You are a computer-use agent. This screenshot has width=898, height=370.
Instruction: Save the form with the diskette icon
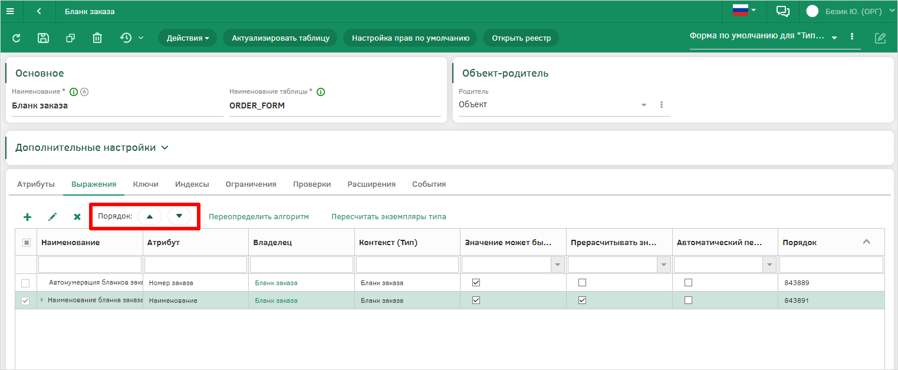pyautogui.click(x=43, y=38)
